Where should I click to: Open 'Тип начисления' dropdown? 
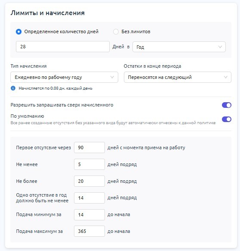(64, 77)
